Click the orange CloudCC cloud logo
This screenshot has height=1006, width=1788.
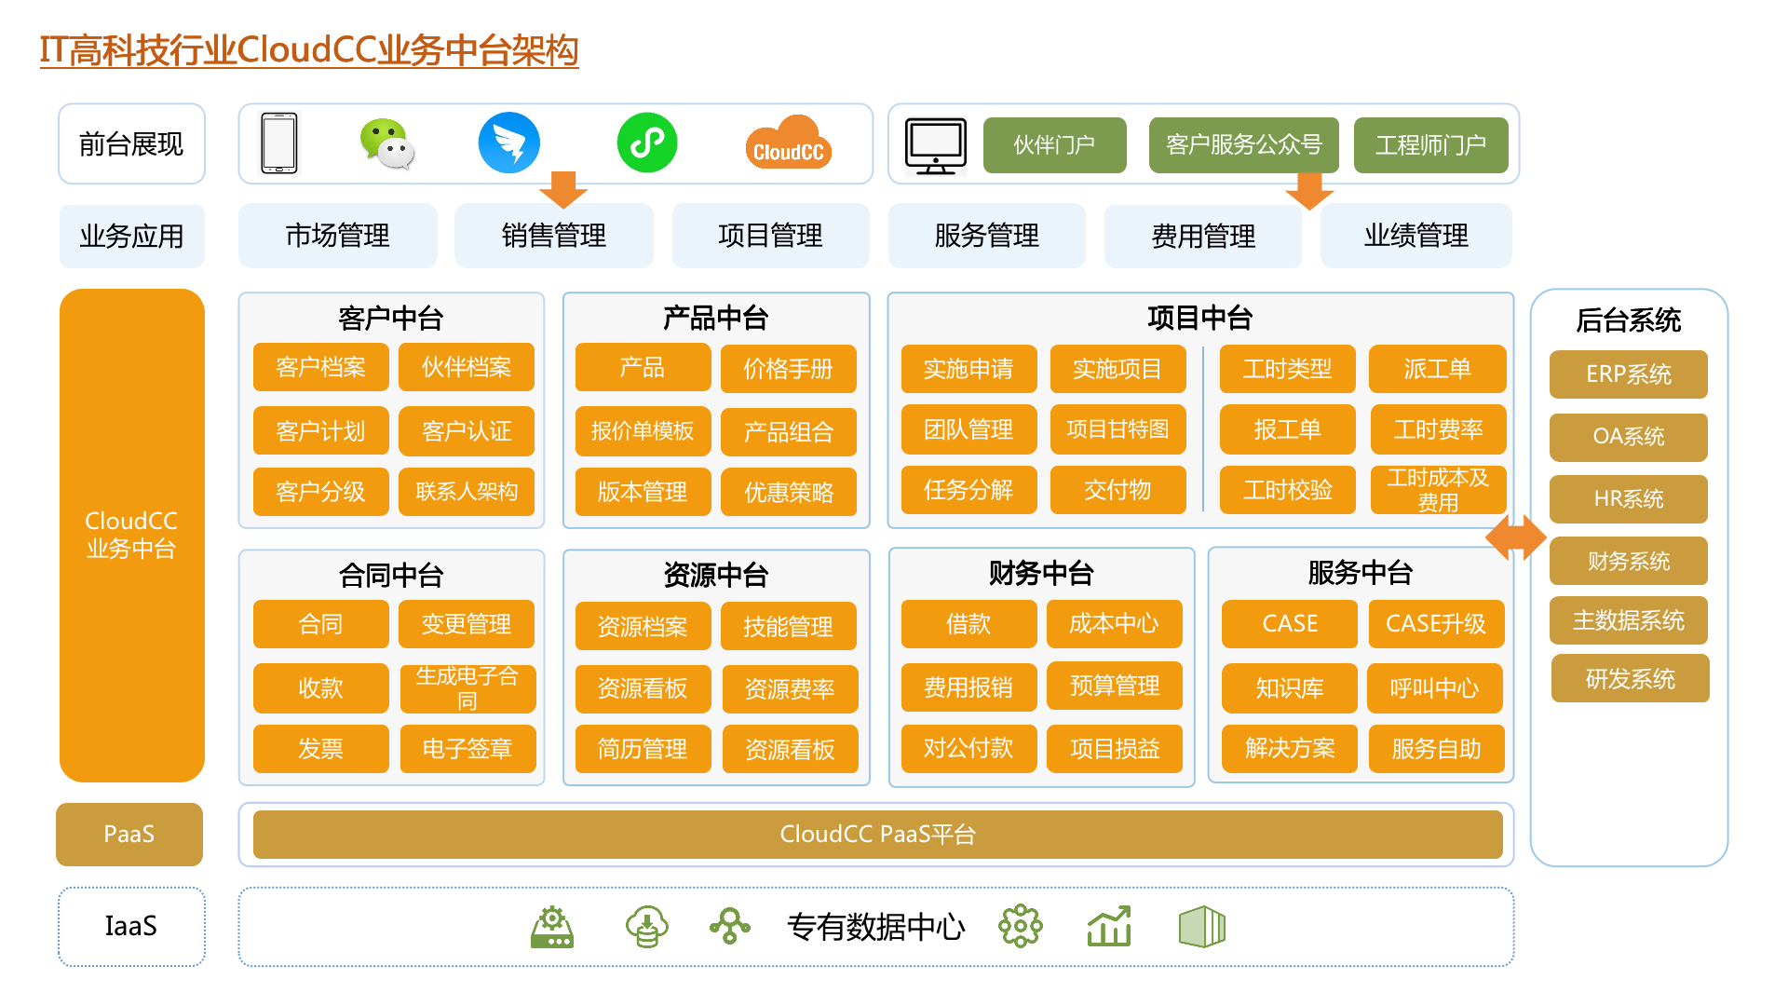tap(788, 143)
